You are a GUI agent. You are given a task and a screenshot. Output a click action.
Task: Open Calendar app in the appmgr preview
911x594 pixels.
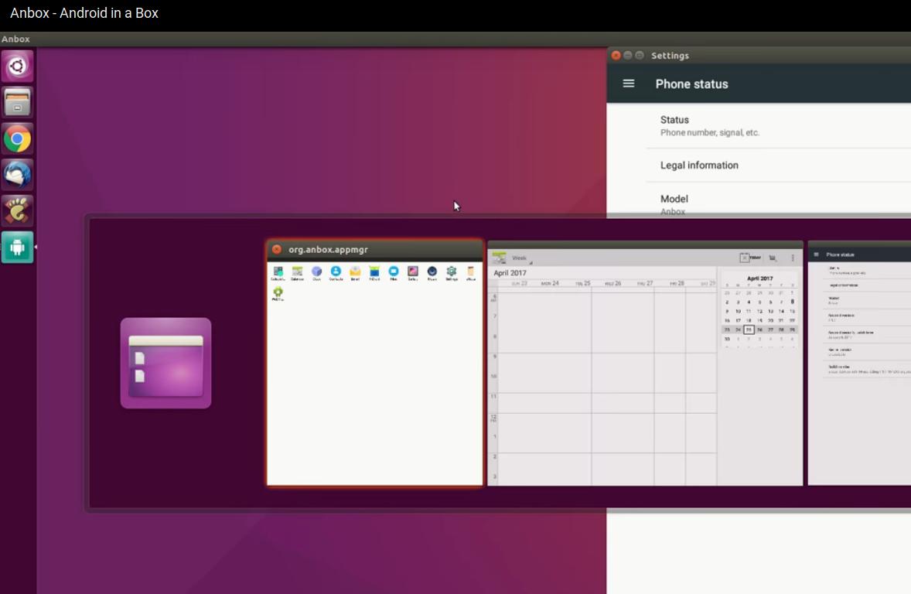297,273
